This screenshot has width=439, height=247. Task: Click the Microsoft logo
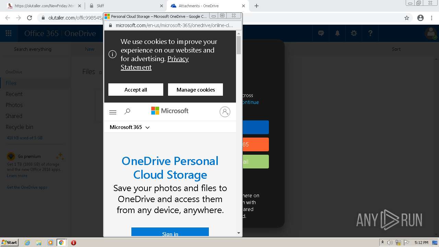pos(170,111)
